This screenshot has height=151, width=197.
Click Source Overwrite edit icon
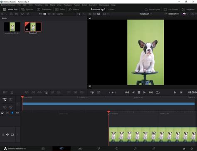pos(59,92)
